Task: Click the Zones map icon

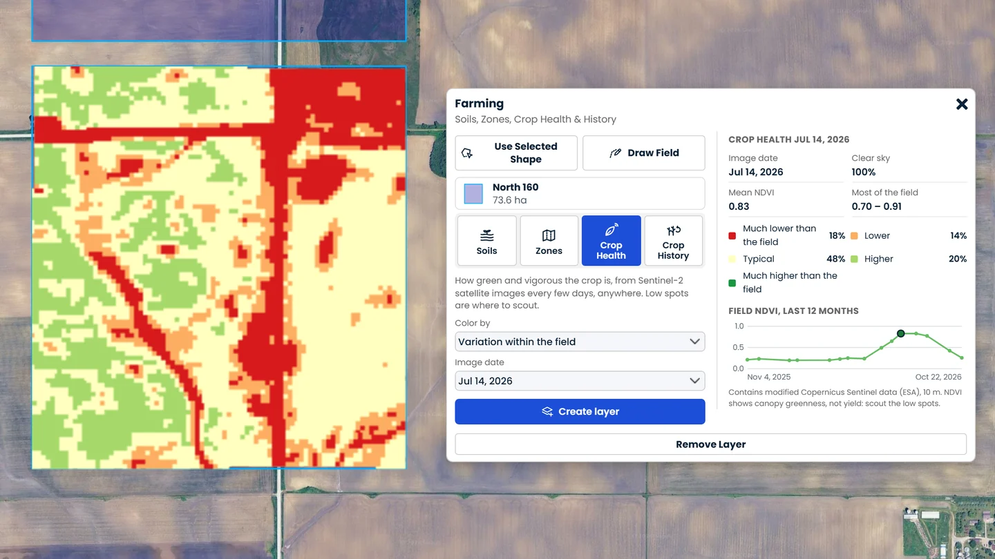Action: (549, 235)
